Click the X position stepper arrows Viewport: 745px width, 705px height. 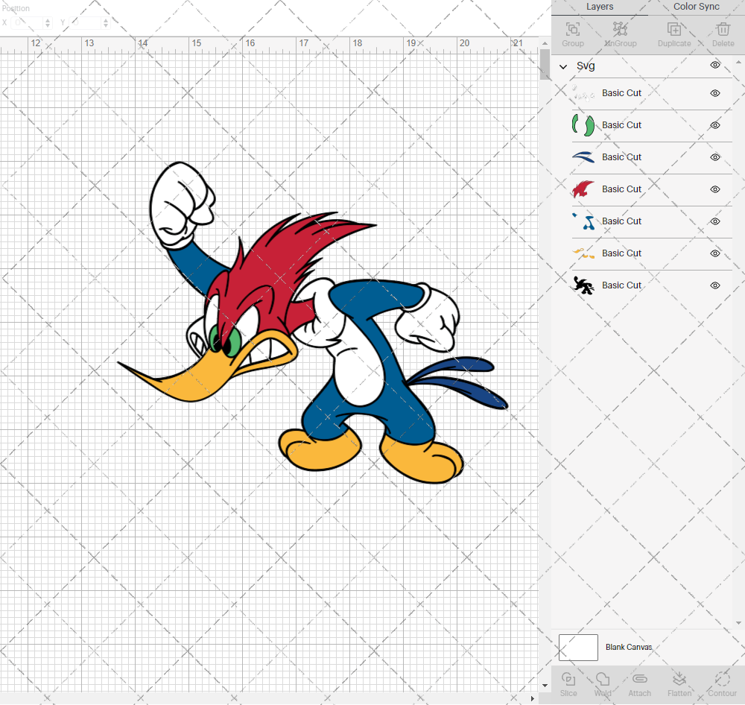click(48, 22)
